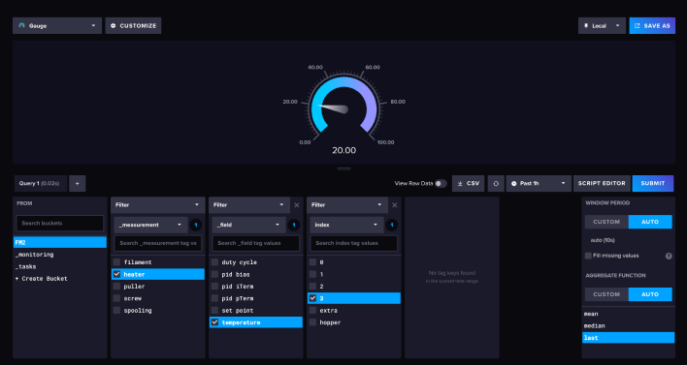The image size is (687, 366).
Task: Click the SUBMIT button
Action: pos(653,183)
